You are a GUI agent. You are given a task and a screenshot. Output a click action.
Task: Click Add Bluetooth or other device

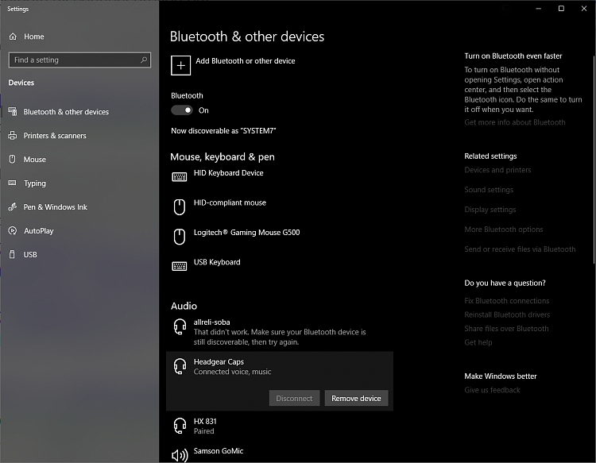[233, 65]
